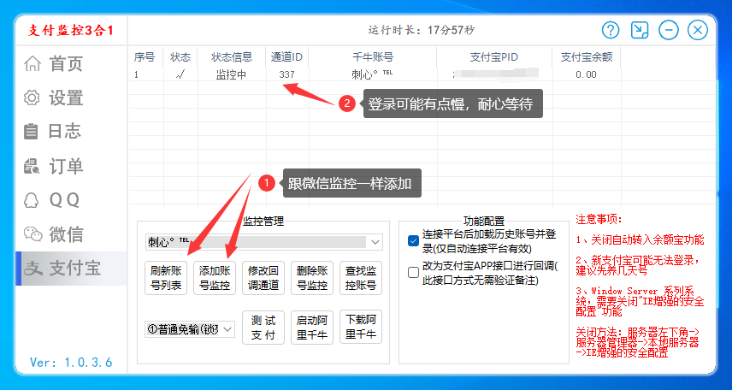
Task: Click the Alipay 支 icon
Action: 33,269
